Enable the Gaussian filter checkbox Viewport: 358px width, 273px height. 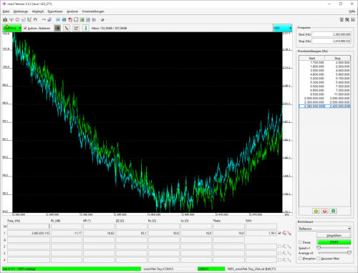[318, 259]
